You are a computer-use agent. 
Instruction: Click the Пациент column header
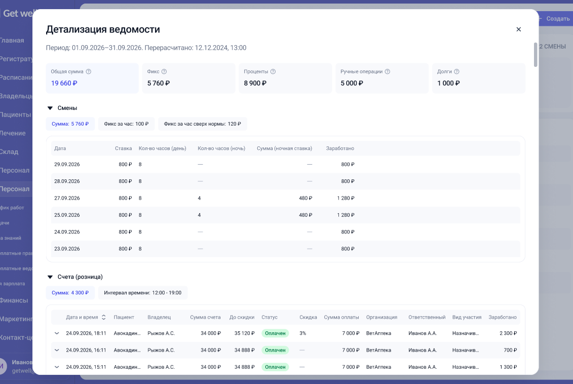[124, 317]
